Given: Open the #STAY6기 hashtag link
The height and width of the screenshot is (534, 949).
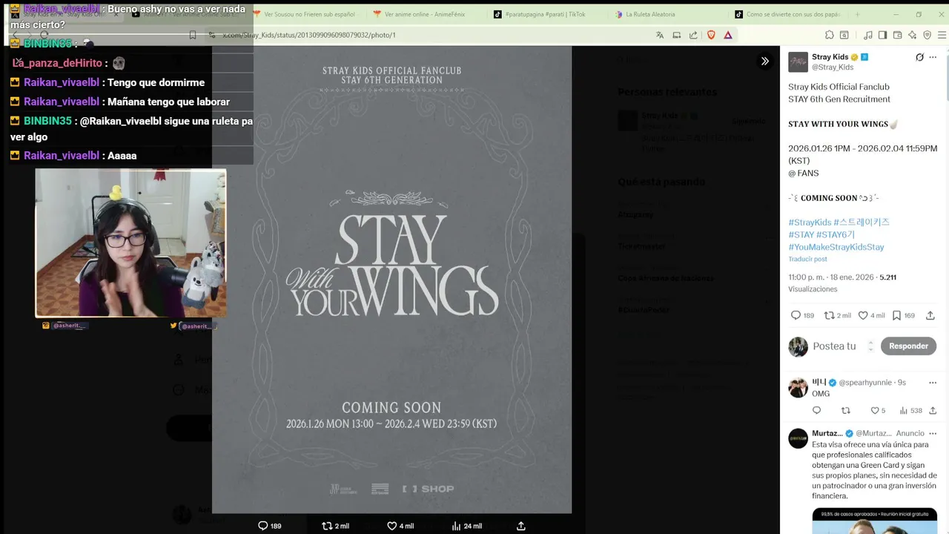Looking at the screenshot, I should [836, 234].
